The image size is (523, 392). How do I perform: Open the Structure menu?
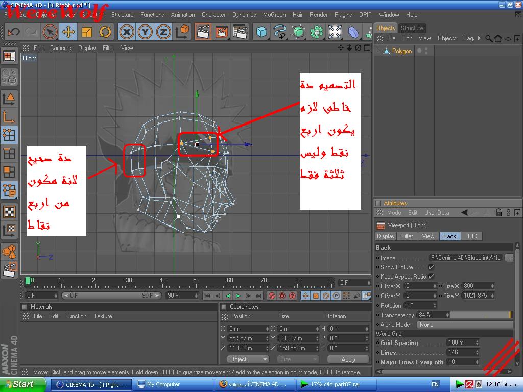tap(123, 15)
